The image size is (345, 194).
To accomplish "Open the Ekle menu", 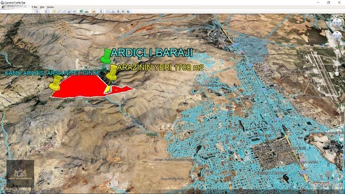I will [x=42, y=7].
